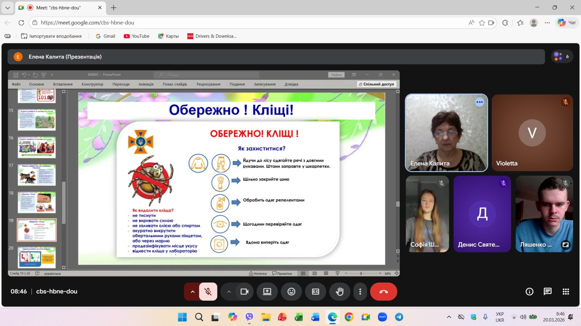Click the Meet chat messages icon
This screenshot has height=326, width=581.
pos(548,292)
